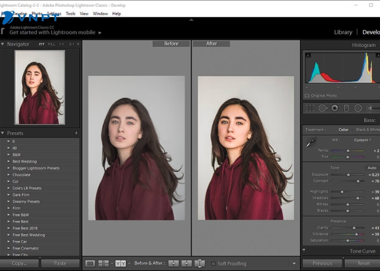The image size is (380, 271).
Task: Click the Paste button
Action: click(x=60, y=263)
